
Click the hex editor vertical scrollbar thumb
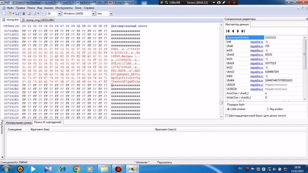[221, 102]
